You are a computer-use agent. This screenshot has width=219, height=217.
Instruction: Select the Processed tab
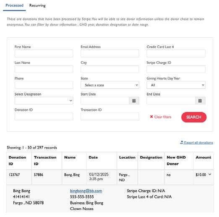click(14, 5)
